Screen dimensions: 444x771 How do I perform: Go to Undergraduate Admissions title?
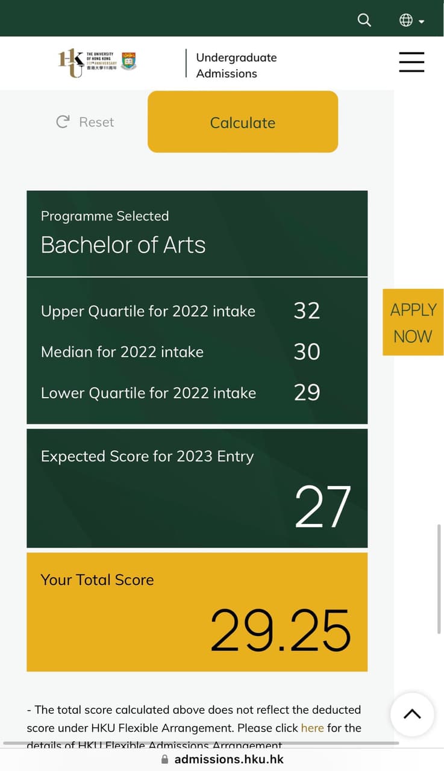pos(236,65)
